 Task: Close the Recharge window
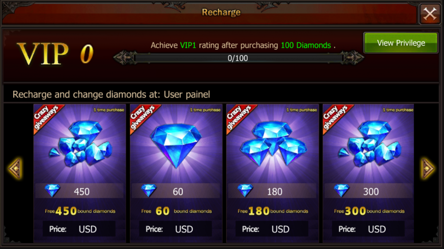click(430, 14)
